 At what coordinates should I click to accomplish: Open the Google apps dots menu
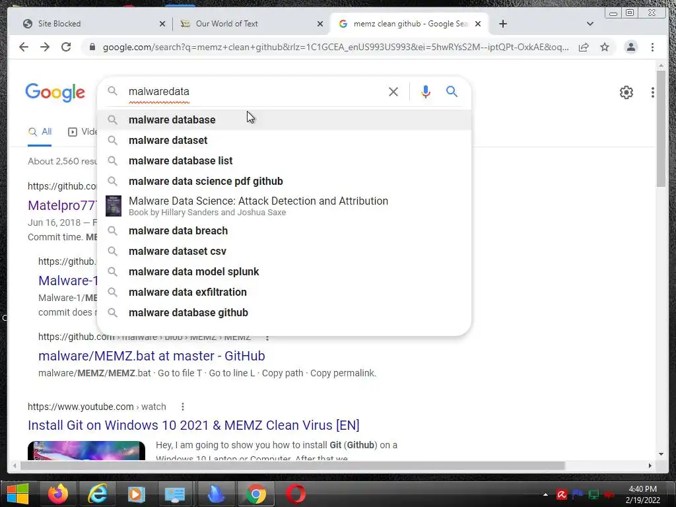653,92
